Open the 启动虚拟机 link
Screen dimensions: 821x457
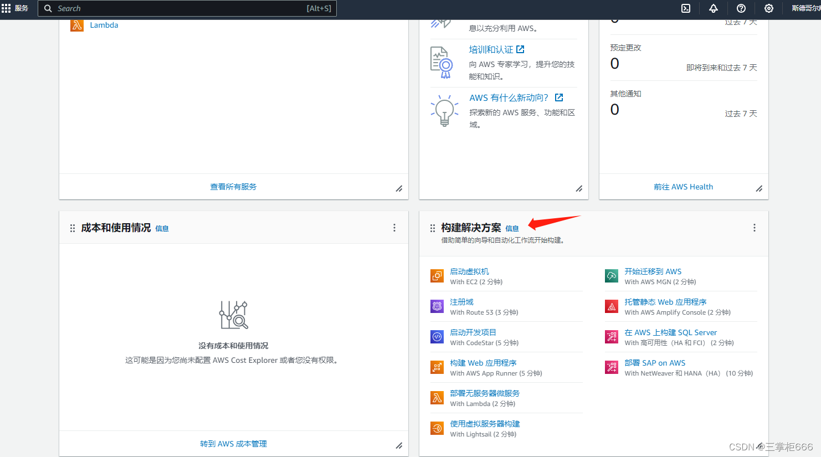469,271
